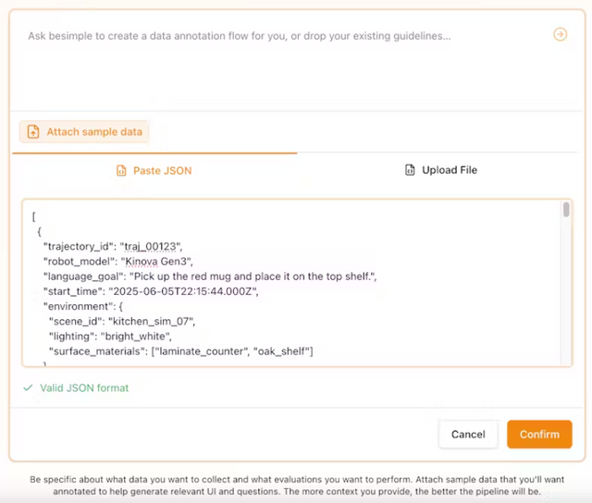Click the "start_time" line in JSON
The width and height of the screenshot is (592, 503).
(x=151, y=291)
